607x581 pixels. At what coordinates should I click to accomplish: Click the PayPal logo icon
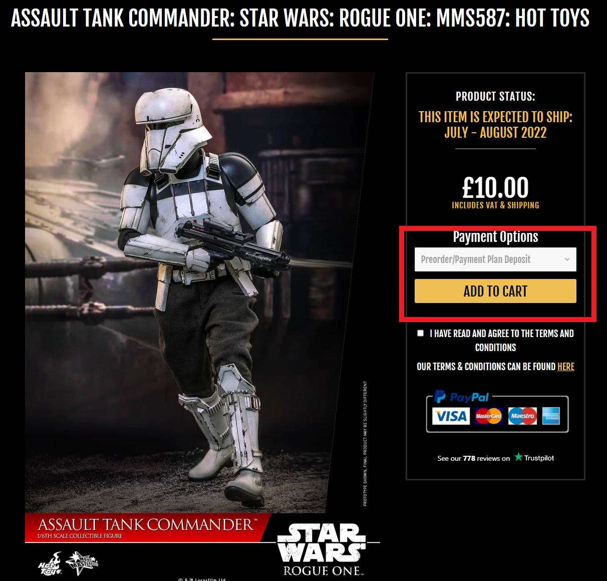point(461,397)
